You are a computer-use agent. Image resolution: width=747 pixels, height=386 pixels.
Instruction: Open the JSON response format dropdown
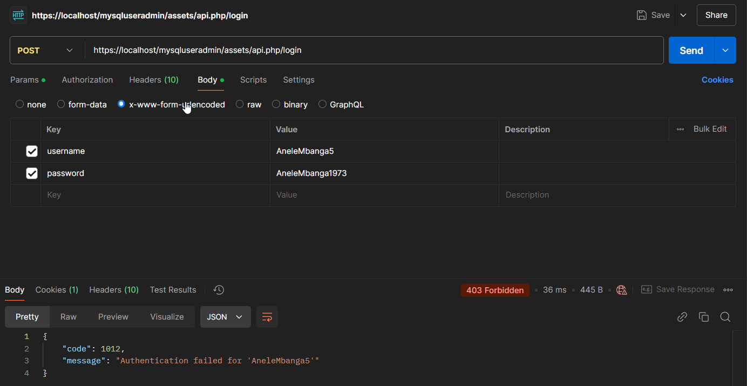(x=225, y=317)
